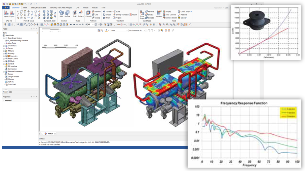Click the Revolve tool
Image resolution: width=305 pixels, height=171 pixels.
(x=96, y=11)
